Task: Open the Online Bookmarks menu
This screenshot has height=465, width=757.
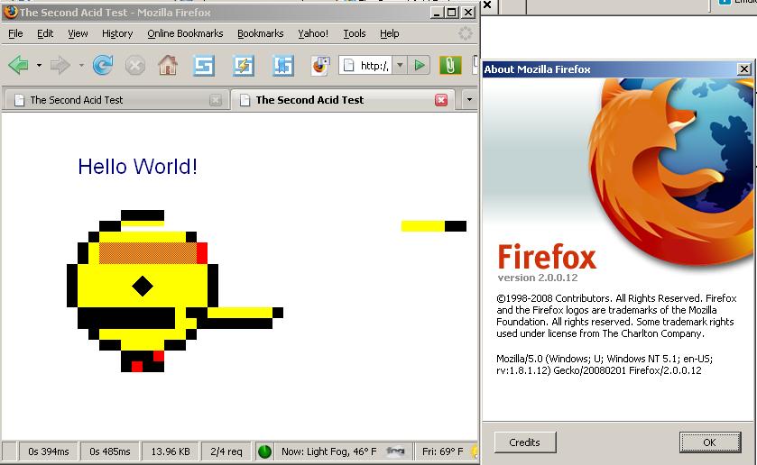Action: pyautogui.click(x=185, y=33)
